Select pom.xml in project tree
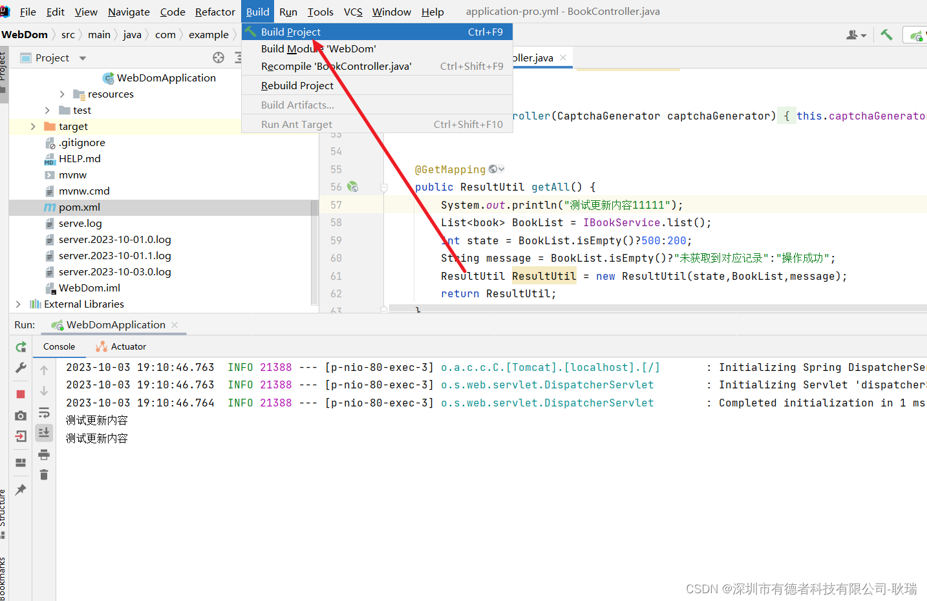 click(x=80, y=207)
